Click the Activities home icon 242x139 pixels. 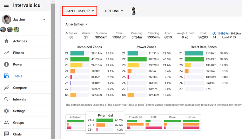6,41
